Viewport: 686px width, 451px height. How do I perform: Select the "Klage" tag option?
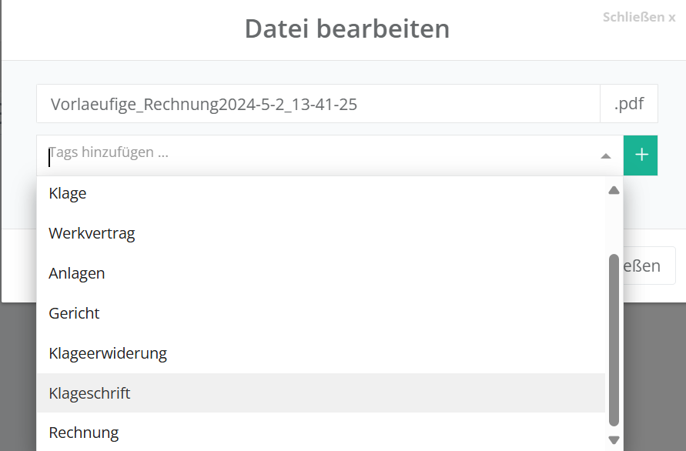(68, 193)
